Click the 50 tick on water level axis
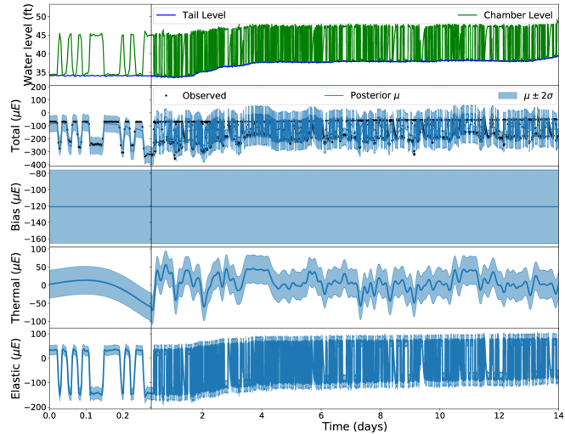This screenshot has height=434, width=565. click(42, 17)
